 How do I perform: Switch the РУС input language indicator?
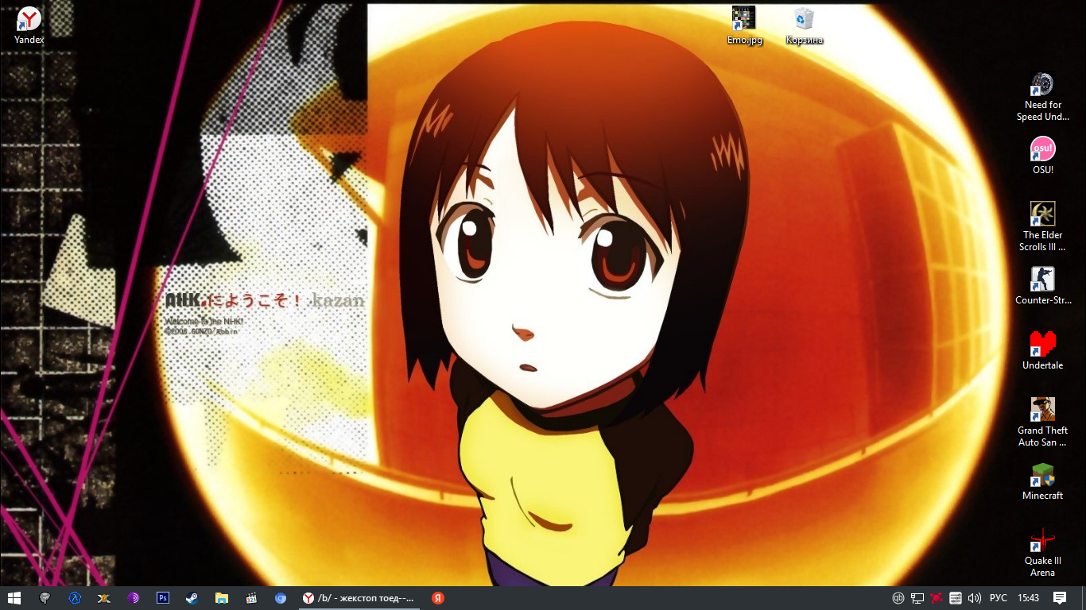point(999,598)
